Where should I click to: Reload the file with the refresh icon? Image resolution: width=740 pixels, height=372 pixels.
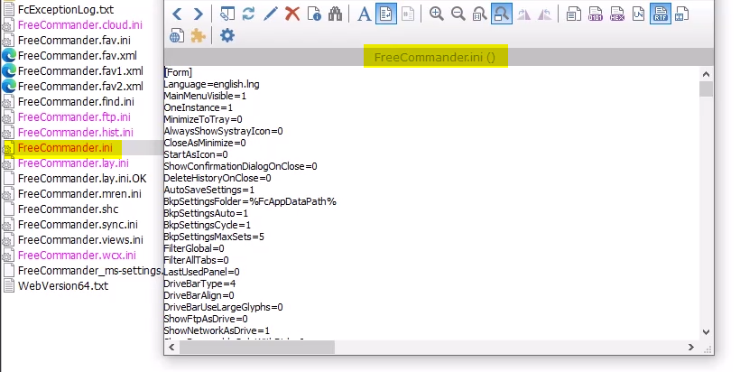(x=248, y=14)
